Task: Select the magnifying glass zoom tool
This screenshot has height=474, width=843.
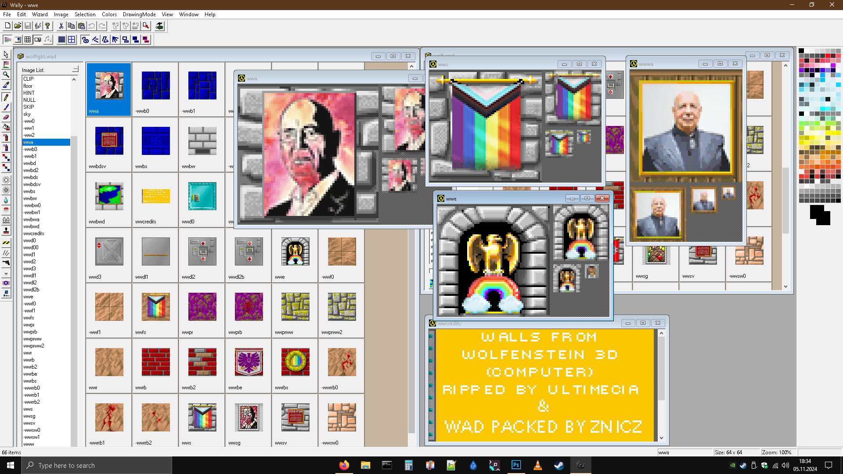Action: tap(6, 75)
